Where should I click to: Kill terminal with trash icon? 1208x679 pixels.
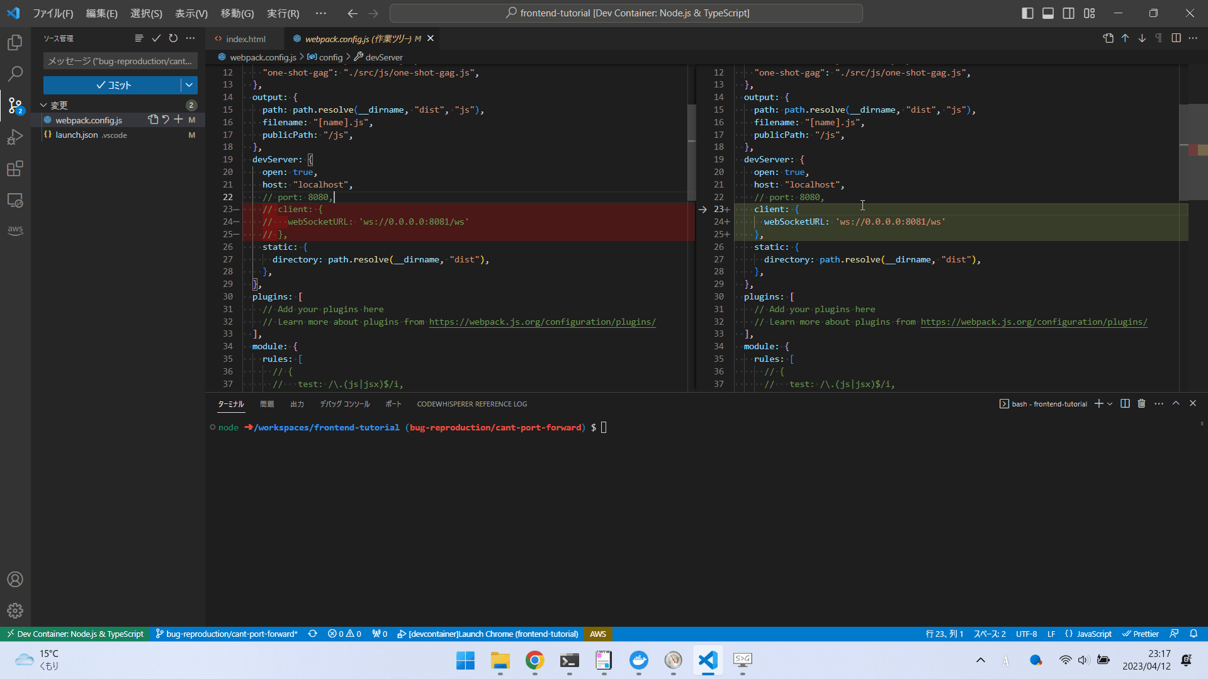[x=1141, y=404]
